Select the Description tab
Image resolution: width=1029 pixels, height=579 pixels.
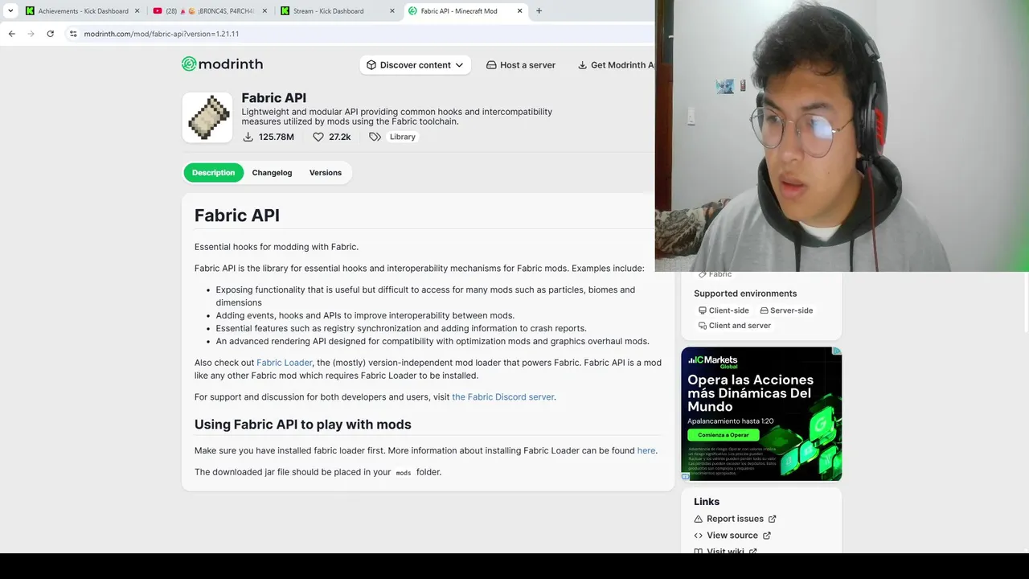(x=213, y=173)
